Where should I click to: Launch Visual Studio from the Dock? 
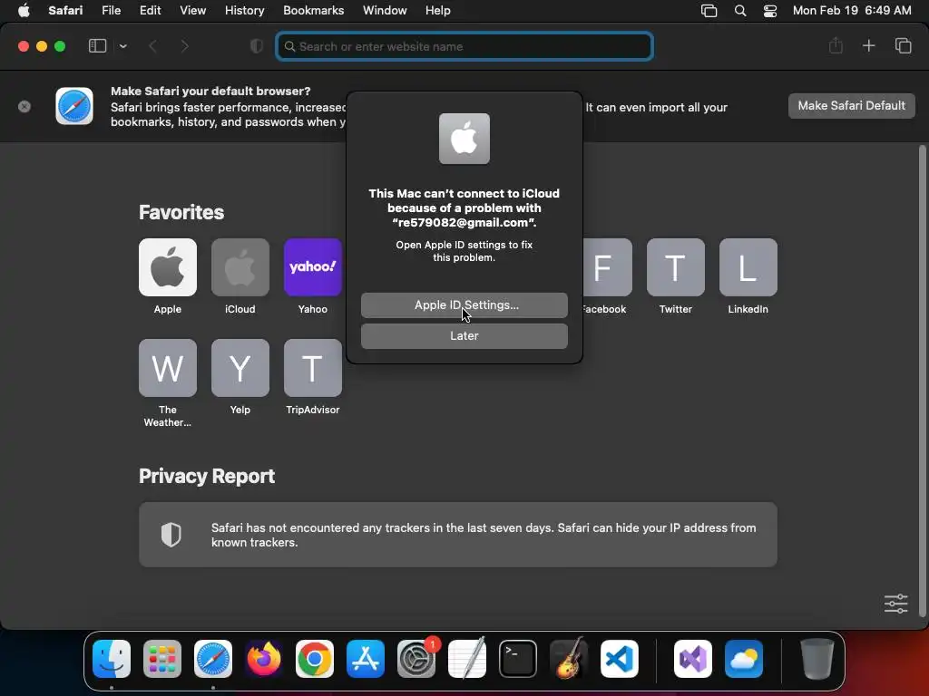click(x=692, y=659)
